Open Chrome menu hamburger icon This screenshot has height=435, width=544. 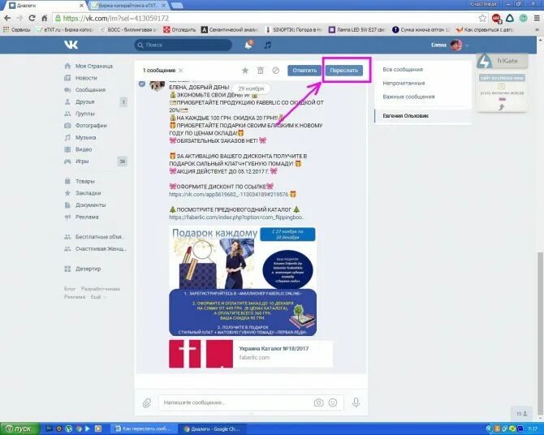click(x=537, y=18)
